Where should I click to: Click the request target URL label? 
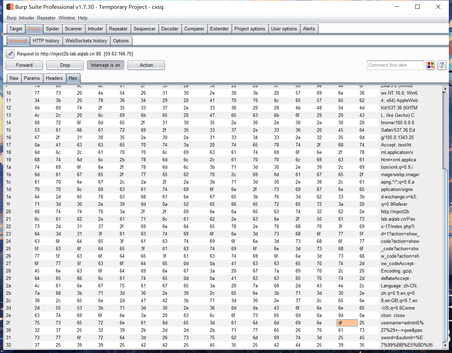(75, 54)
